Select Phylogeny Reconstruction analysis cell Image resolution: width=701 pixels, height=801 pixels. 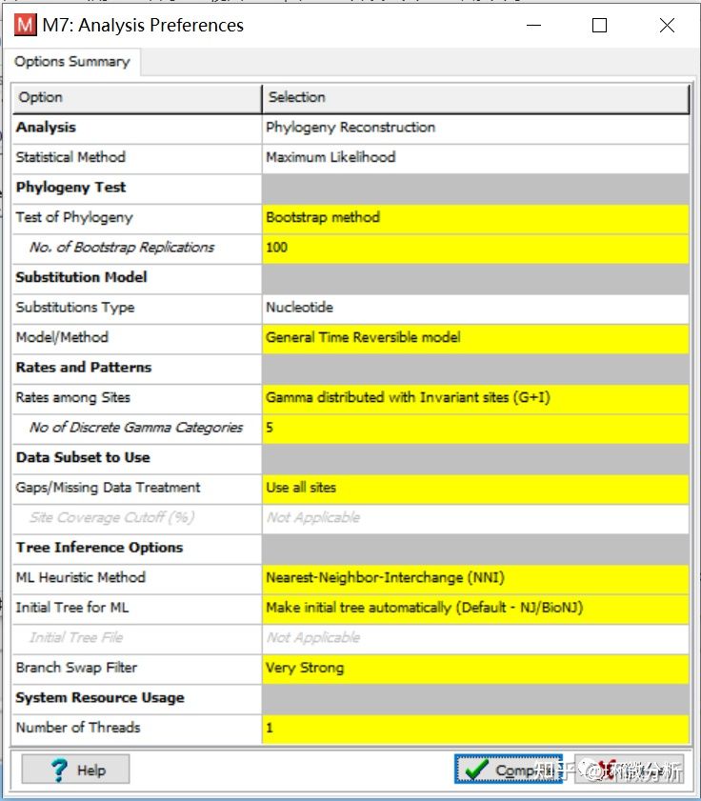(x=475, y=128)
